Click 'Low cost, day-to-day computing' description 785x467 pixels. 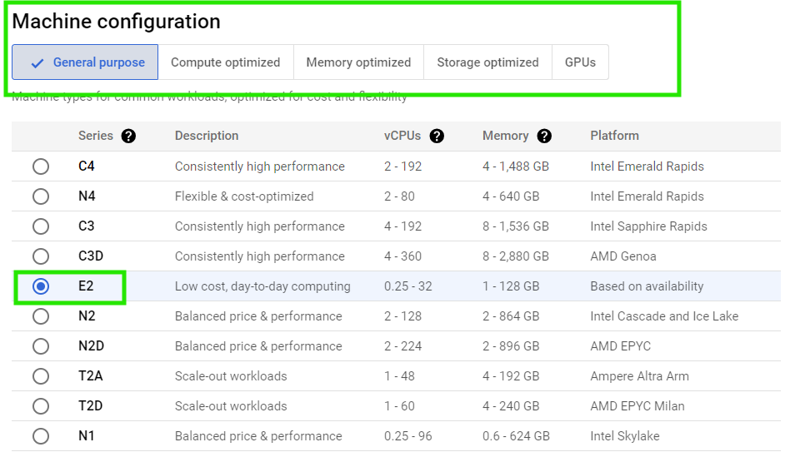point(262,286)
